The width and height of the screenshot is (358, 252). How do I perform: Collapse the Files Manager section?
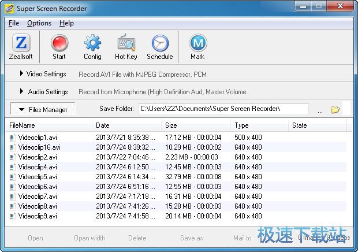click(43, 110)
